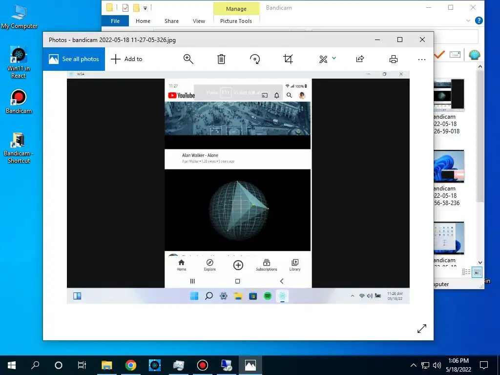
Task: Open File Explorer from taskbar
Action: 107,365
